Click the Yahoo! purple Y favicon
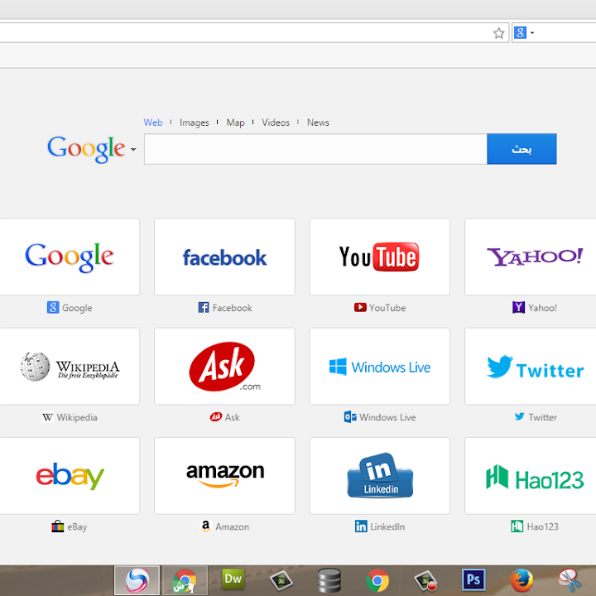 pos(518,307)
